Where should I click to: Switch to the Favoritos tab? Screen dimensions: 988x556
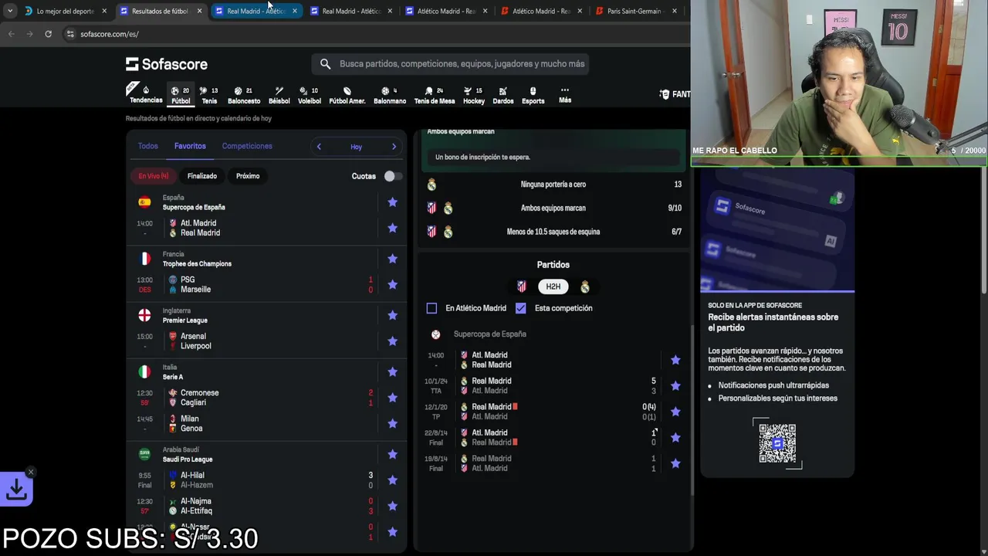(190, 146)
